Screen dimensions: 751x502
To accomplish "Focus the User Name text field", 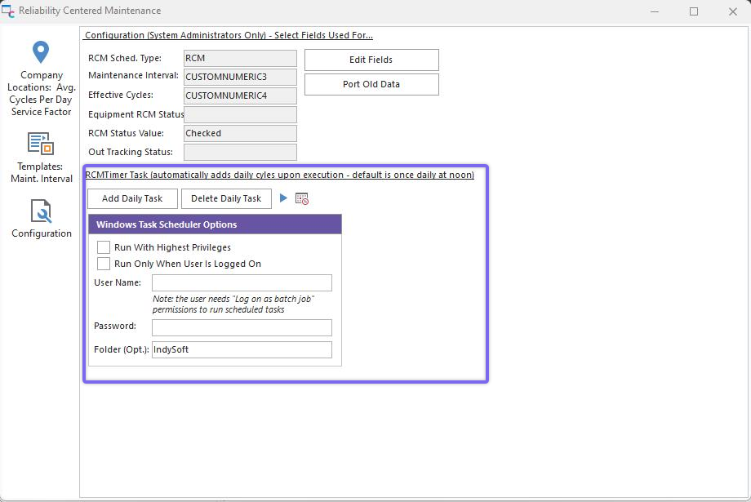I will point(242,282).
